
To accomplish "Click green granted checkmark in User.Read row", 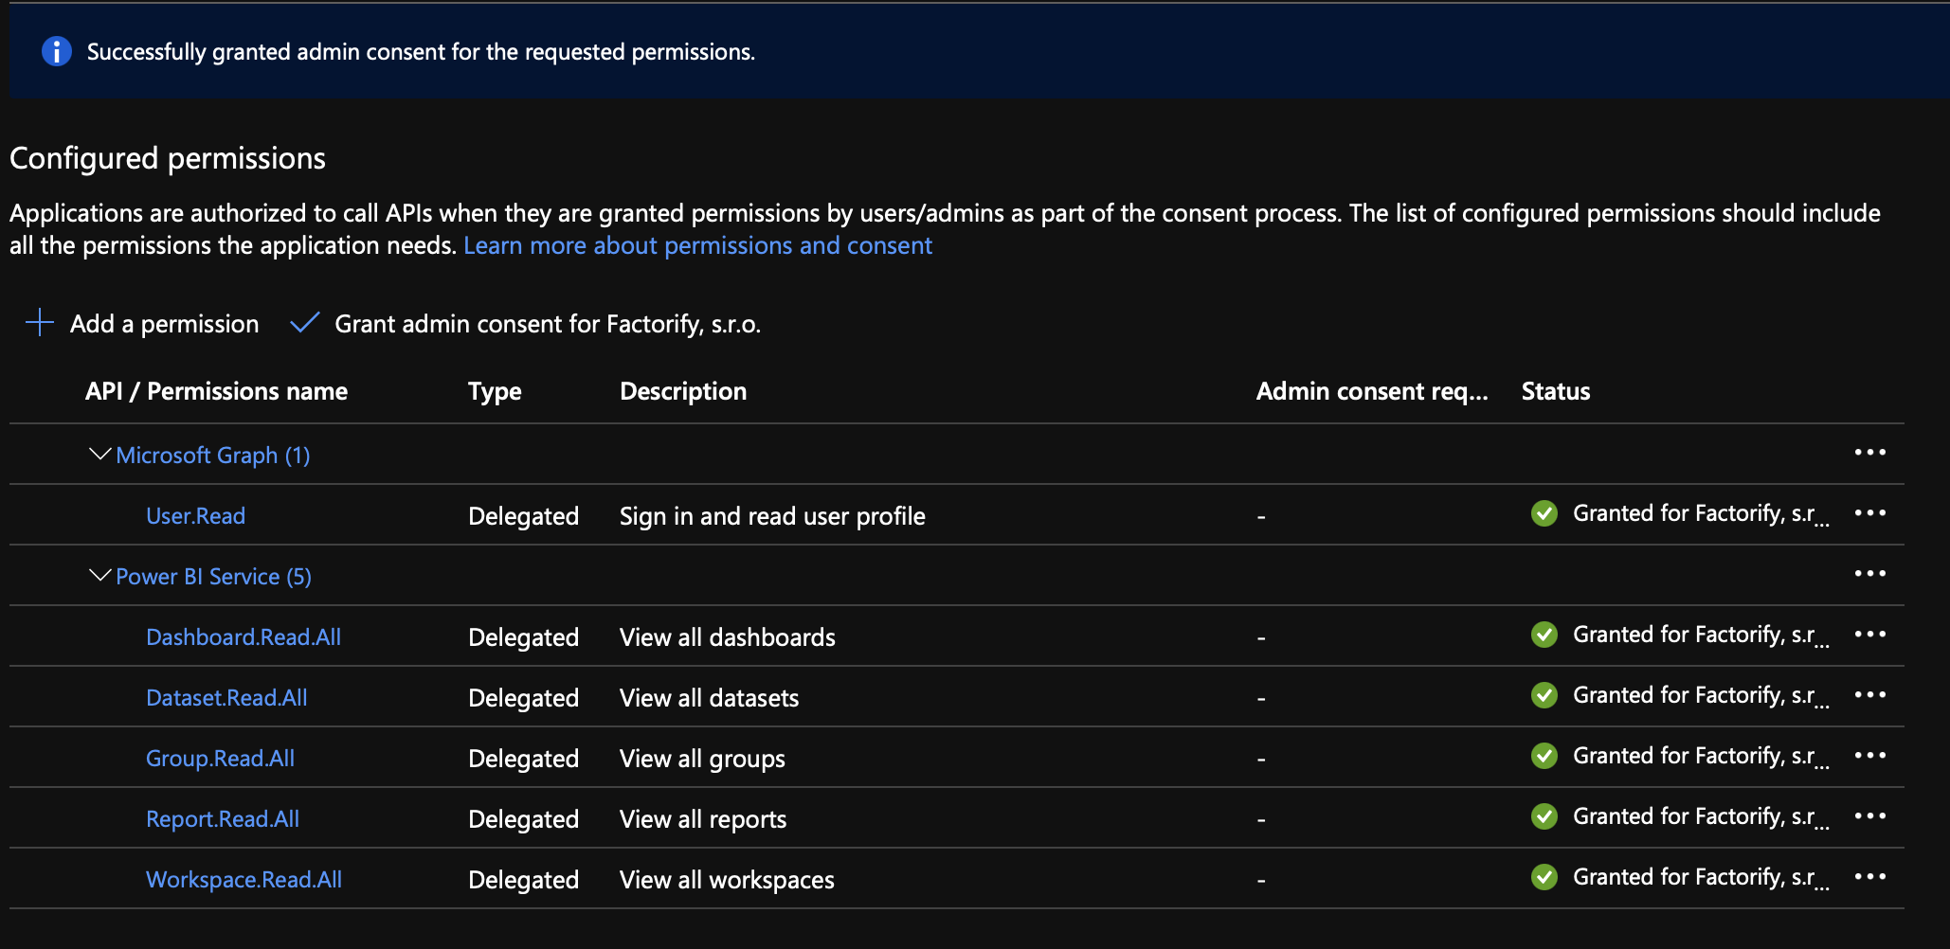I will coord(1544,513).
